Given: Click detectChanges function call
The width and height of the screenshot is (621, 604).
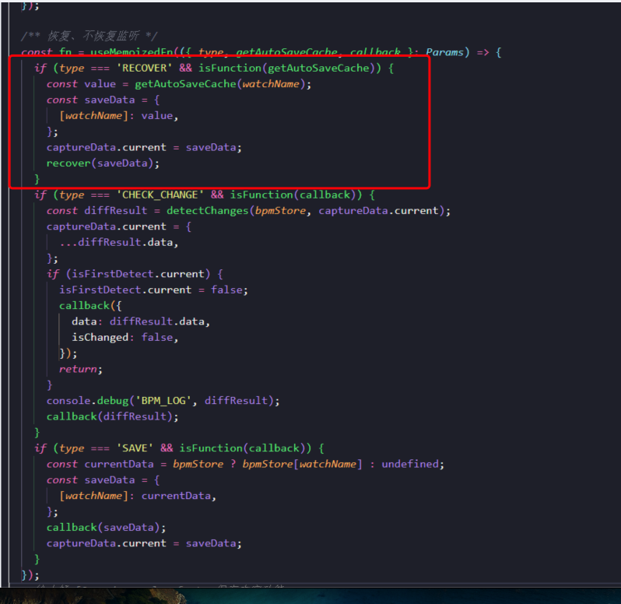Looking at the screenshot, I should 207,211.
